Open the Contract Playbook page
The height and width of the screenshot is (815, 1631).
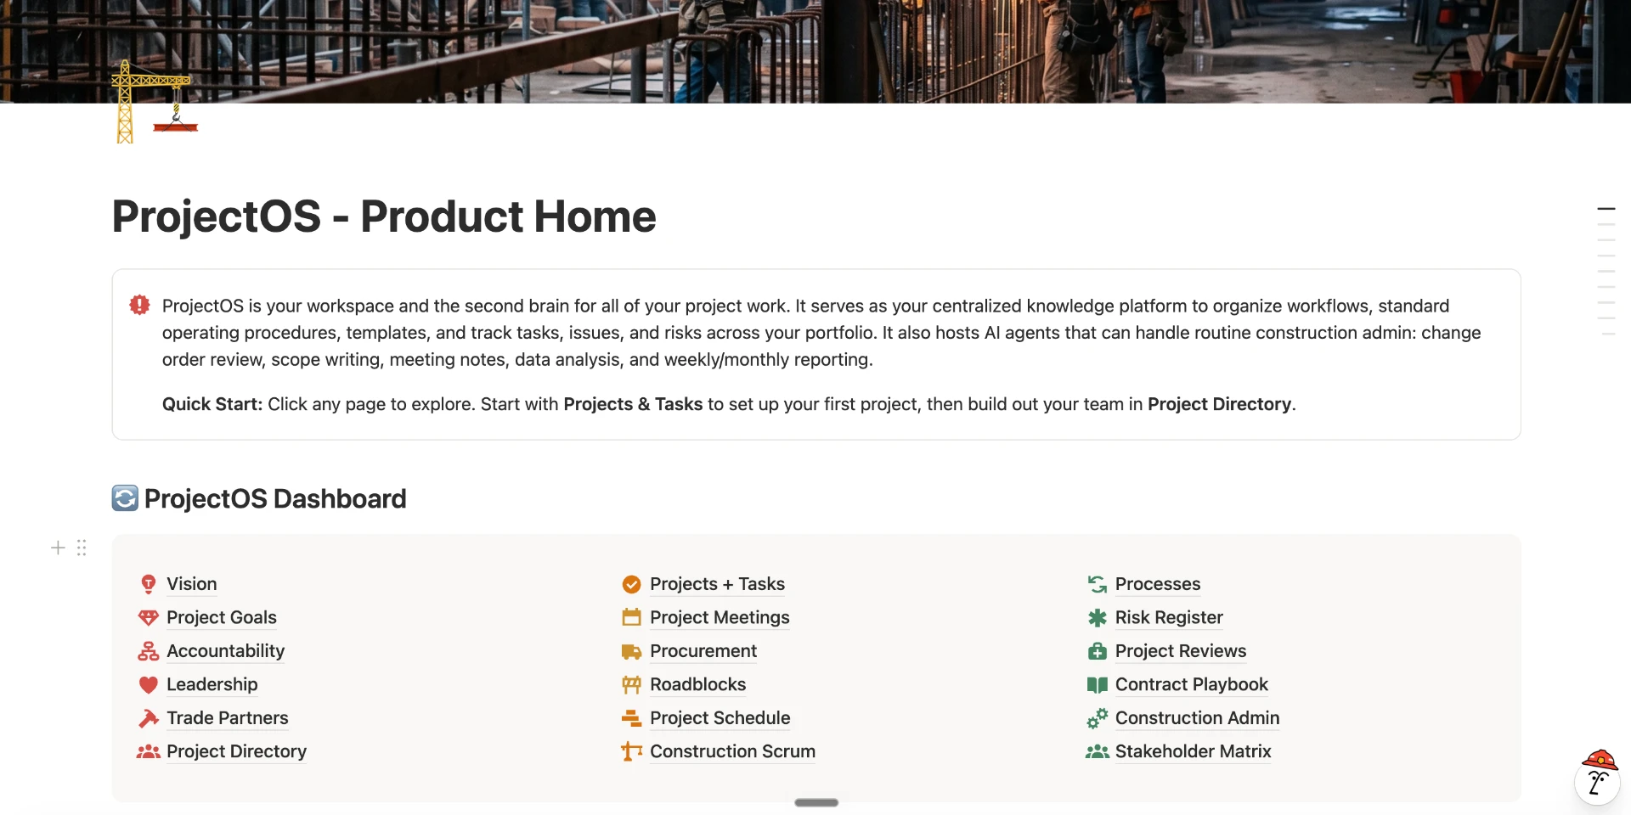click(1191, 684)
